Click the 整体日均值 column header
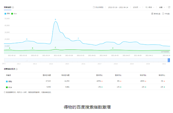 47,75
